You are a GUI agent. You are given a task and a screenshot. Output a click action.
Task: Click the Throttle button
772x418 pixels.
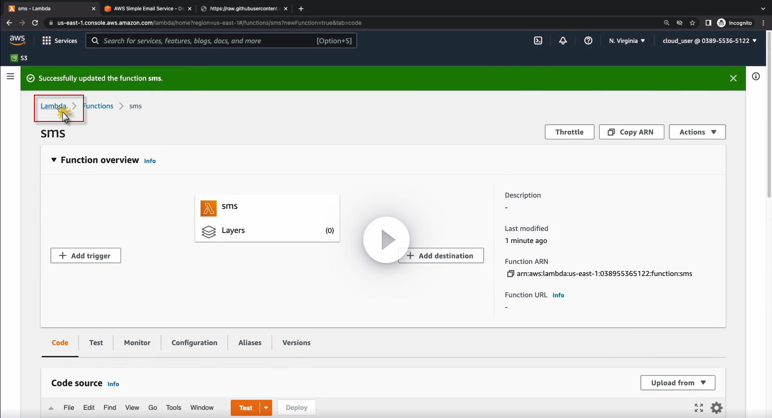pyautogui.click(x=569, y=132)
